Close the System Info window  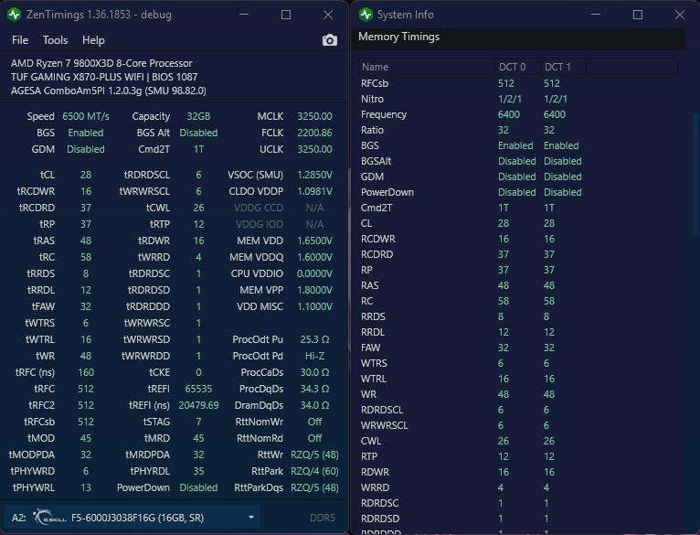(680, 15)
